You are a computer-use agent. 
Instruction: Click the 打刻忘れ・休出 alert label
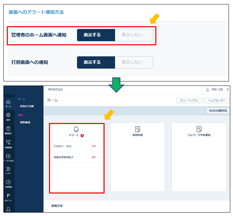[x=62, y=146]
